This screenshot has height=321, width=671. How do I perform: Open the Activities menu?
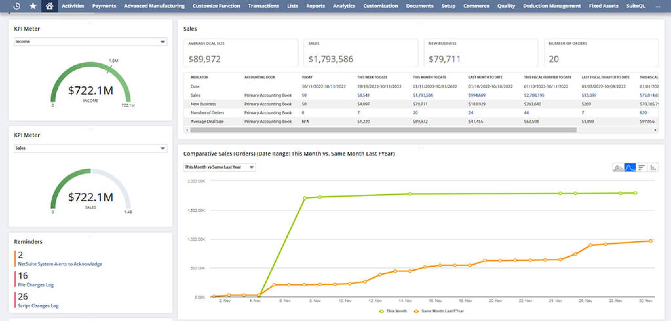click(73, 6)
